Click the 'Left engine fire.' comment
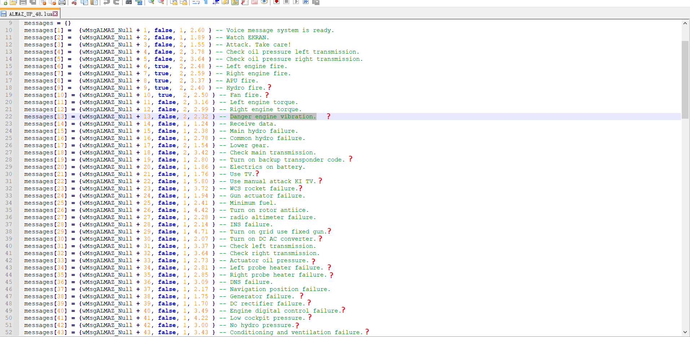The width and height of the screenshot is (690, 337). click(257, 66)
